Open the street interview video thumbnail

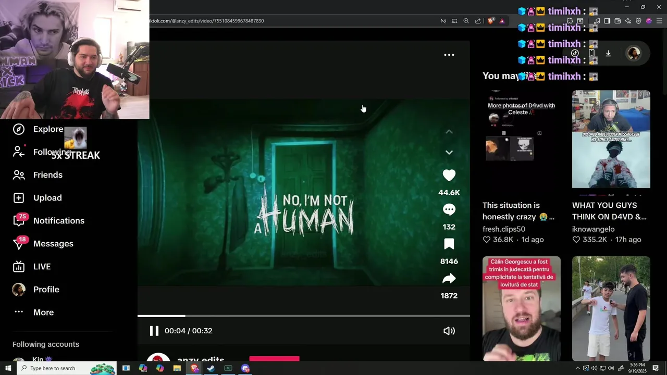pyautogui.click(x=611, y=308)
